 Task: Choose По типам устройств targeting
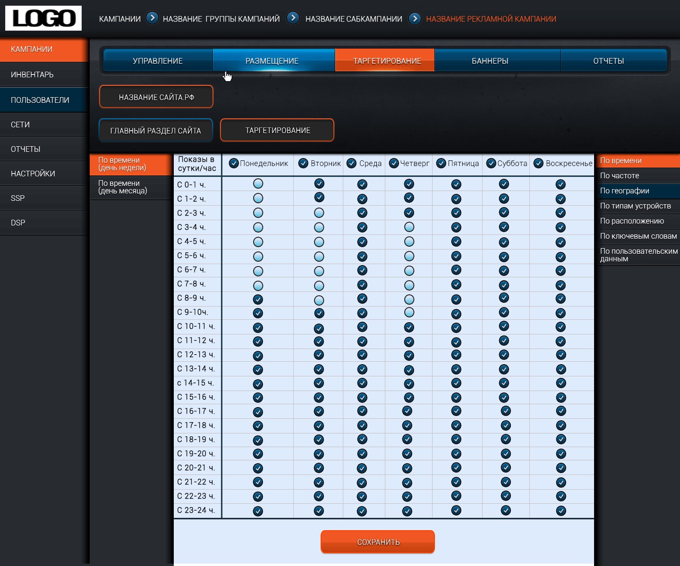[x=637, y=206]
